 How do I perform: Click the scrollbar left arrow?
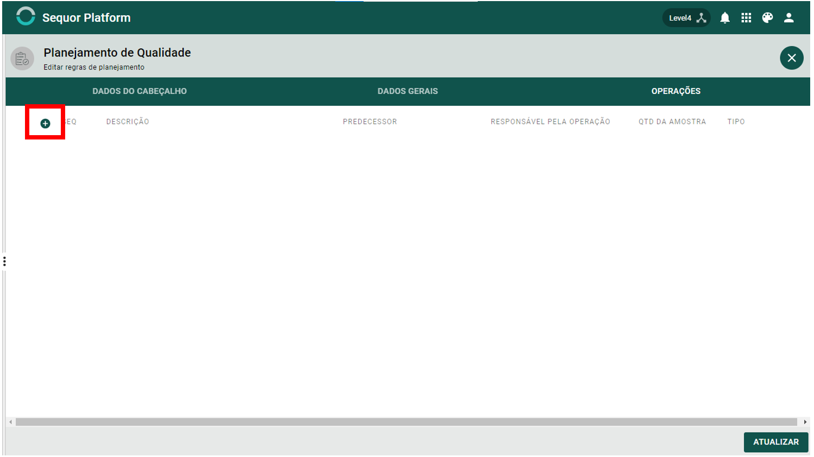[10, 422]
